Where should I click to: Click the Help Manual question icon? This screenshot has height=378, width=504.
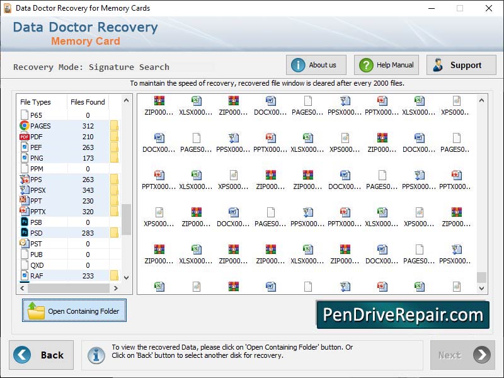tap(366, 64)
